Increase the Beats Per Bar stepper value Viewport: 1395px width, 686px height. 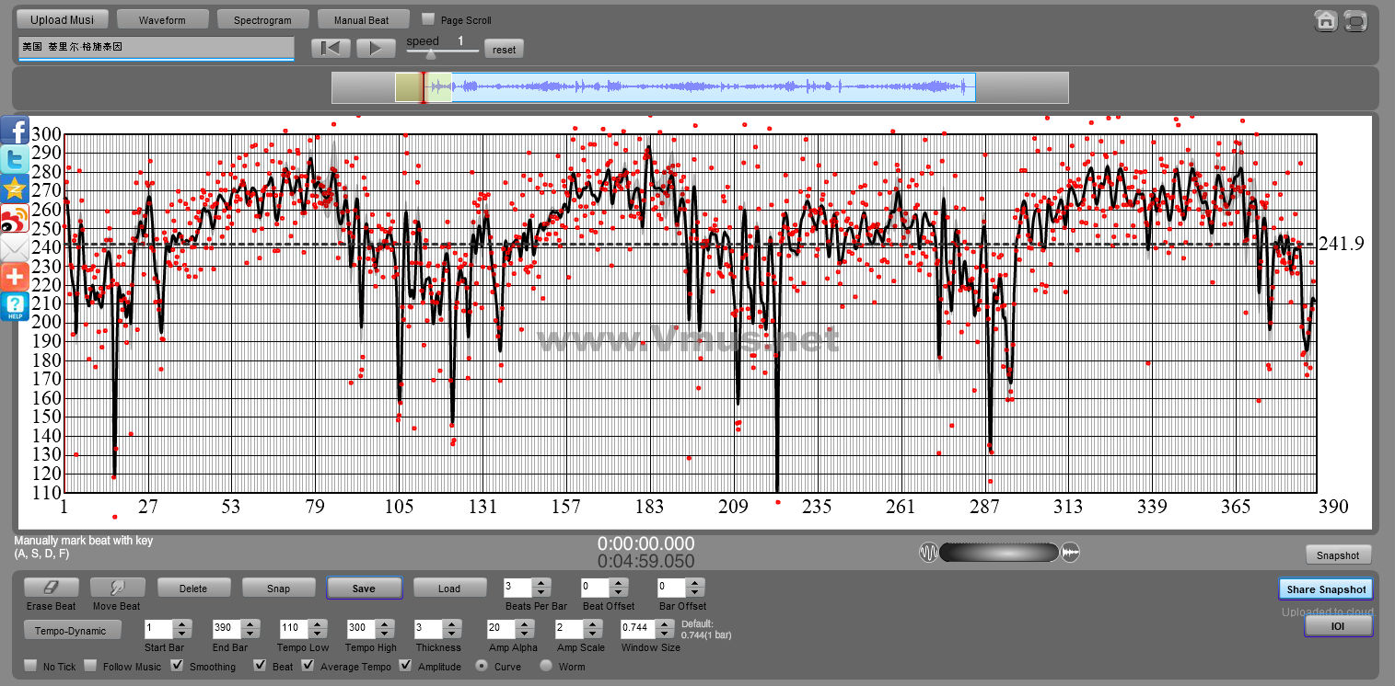(541, 583)
